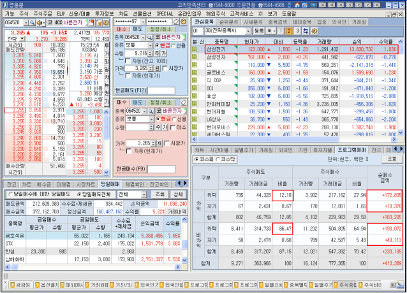Select the 코스닥 radio button

point(218,159)
